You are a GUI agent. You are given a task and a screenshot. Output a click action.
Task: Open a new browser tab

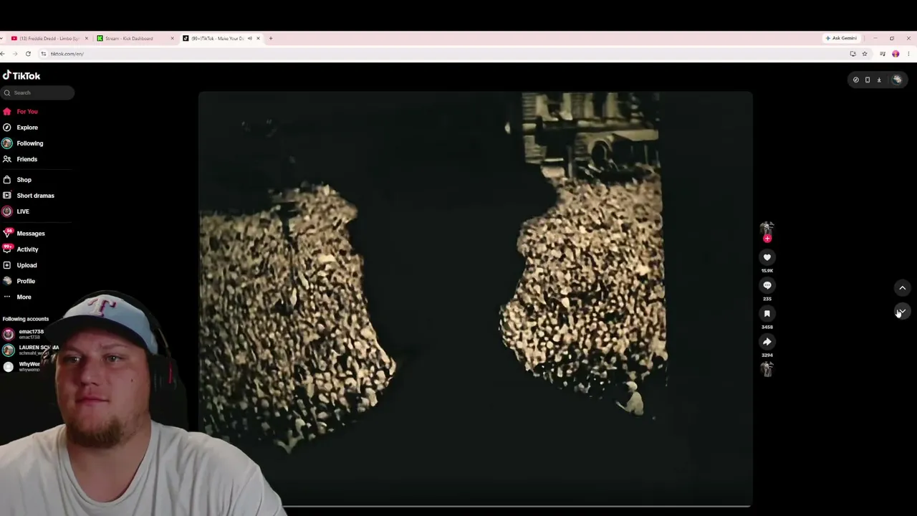(271, 39)
